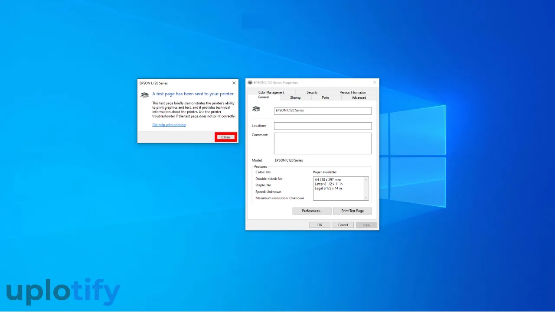
Task: Click the Model EPSON L120 Series value
Action: coord(289,160)
